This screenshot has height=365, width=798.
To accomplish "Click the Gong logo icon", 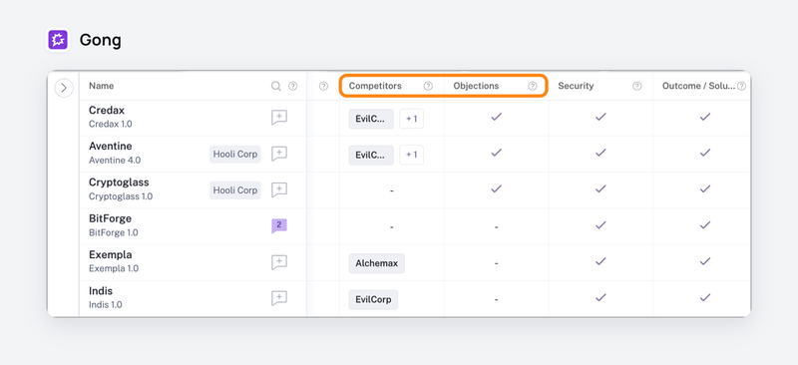I will point(58,40).
